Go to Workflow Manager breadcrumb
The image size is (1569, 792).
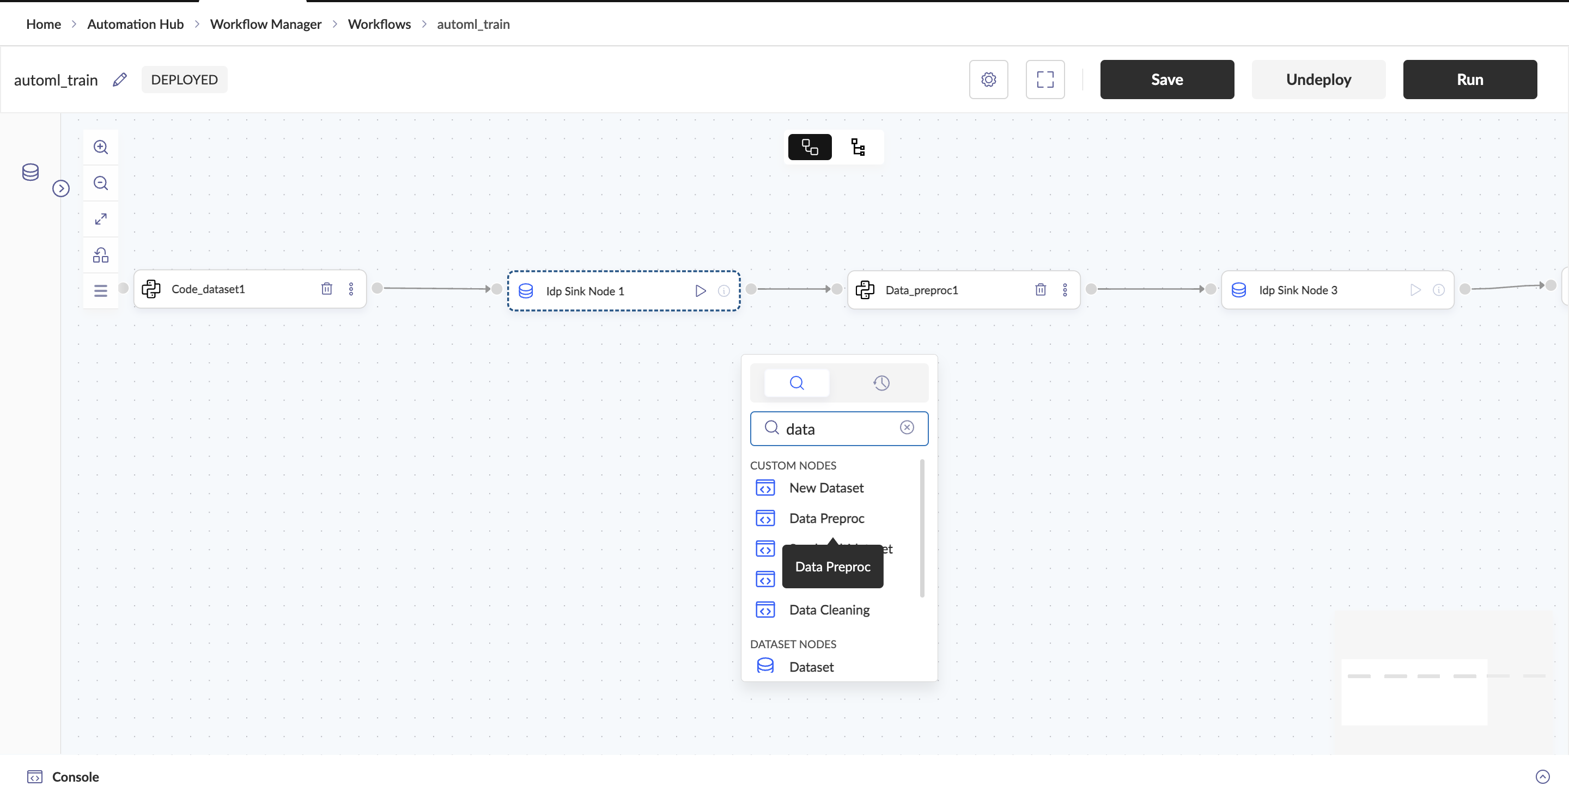click(x=265, y=25)
